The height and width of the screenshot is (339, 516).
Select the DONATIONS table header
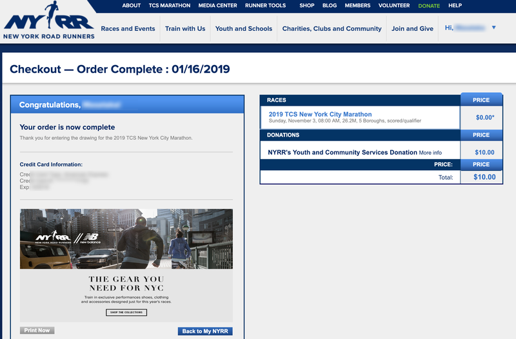[283, 135]
